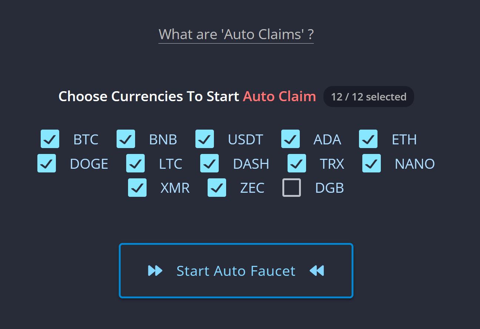Image resolution: width=480 pixels, height=329 pixels.
Task: Uncheck the NANO checkbox
Action: (x=371, y=163)
